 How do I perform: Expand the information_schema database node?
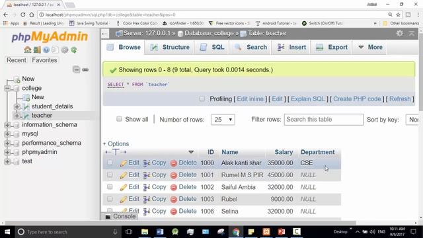tap(7, 125)
